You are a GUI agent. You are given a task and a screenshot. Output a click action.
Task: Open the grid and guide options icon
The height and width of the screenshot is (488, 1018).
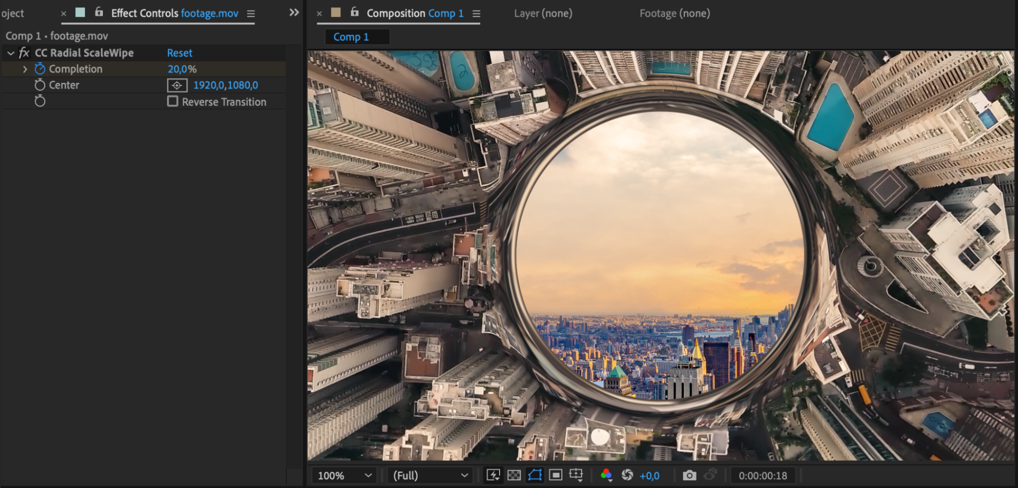pos(576,475)
